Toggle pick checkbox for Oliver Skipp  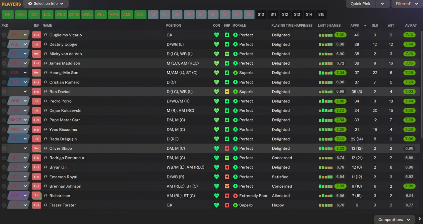4,148
